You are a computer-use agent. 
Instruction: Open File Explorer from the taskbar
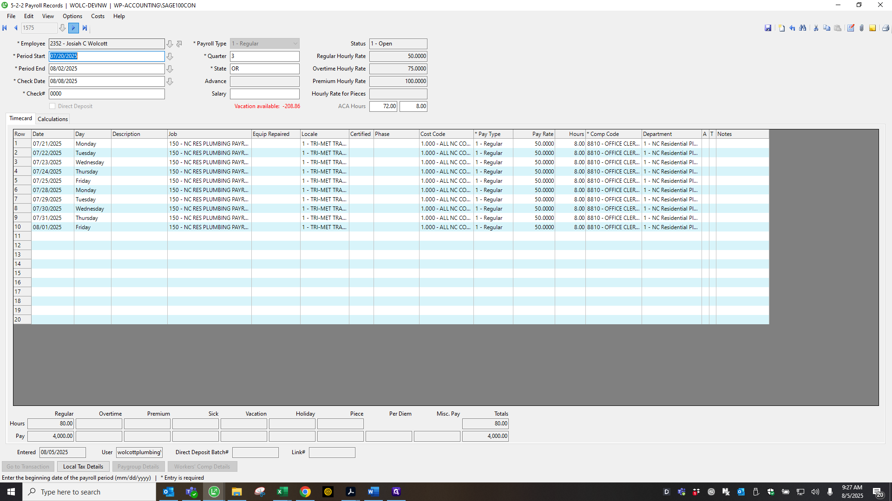236,492
